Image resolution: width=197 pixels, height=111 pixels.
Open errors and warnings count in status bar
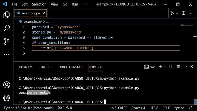tap(65, 108)
